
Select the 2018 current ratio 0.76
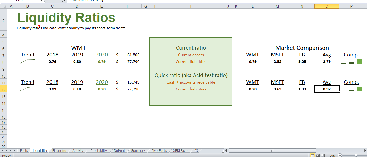coord(52,62)
